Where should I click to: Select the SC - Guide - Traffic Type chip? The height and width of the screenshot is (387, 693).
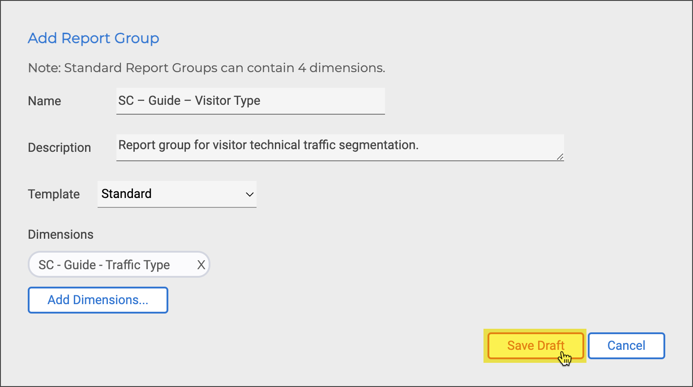[x=104, y=265]
